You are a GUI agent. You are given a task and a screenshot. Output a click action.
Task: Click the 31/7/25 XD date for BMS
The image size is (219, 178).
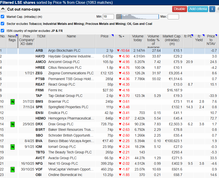28,101
